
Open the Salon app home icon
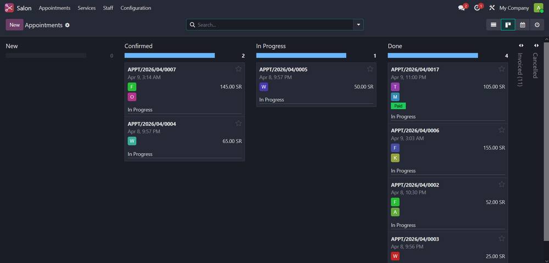point(9,8)
